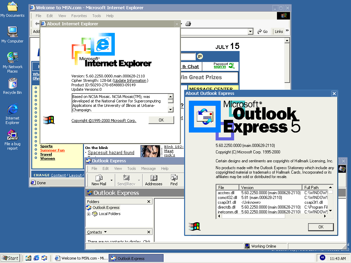Viewport: 351px width, 263px height.
Task: Switch to Welcome to MSN.com taskbar button
Action: click(x=81, y=258)
